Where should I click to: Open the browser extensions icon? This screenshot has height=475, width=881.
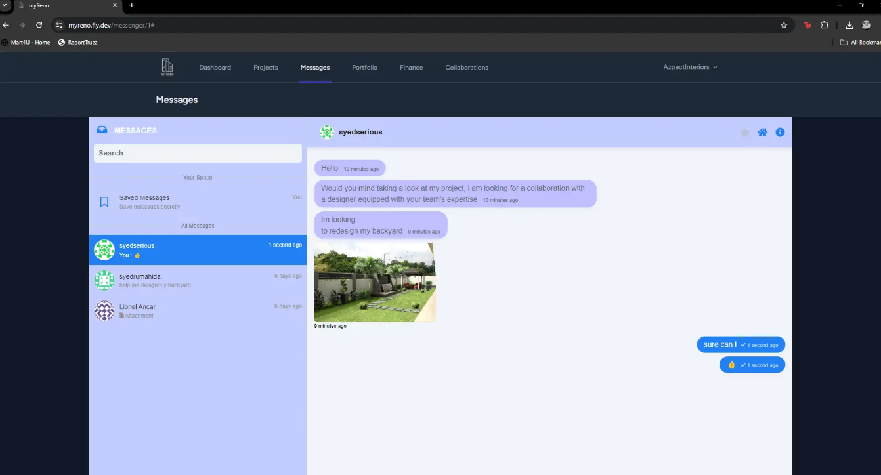pos(825,25)
